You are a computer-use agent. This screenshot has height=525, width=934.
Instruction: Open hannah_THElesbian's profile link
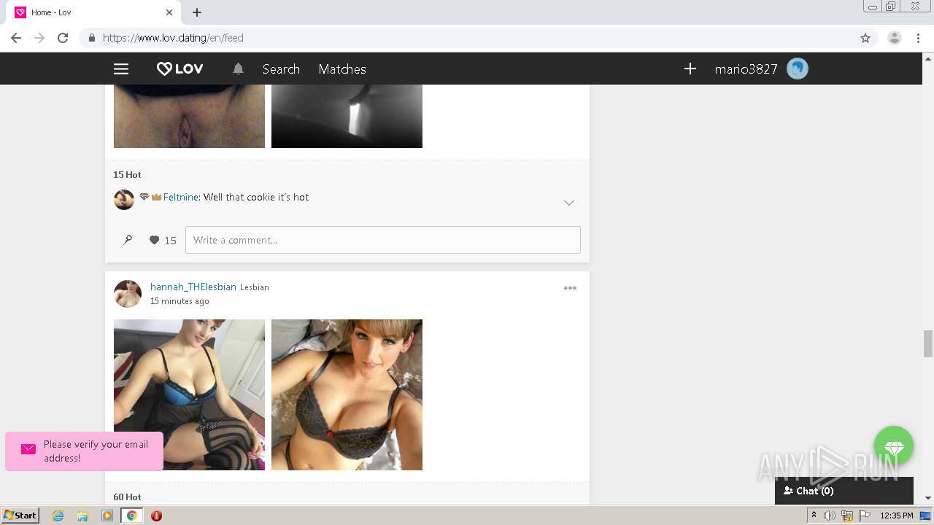click(193, 287)
